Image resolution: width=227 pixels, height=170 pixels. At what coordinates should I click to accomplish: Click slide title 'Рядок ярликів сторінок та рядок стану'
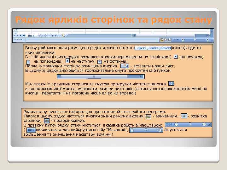(x=113, y=20)
